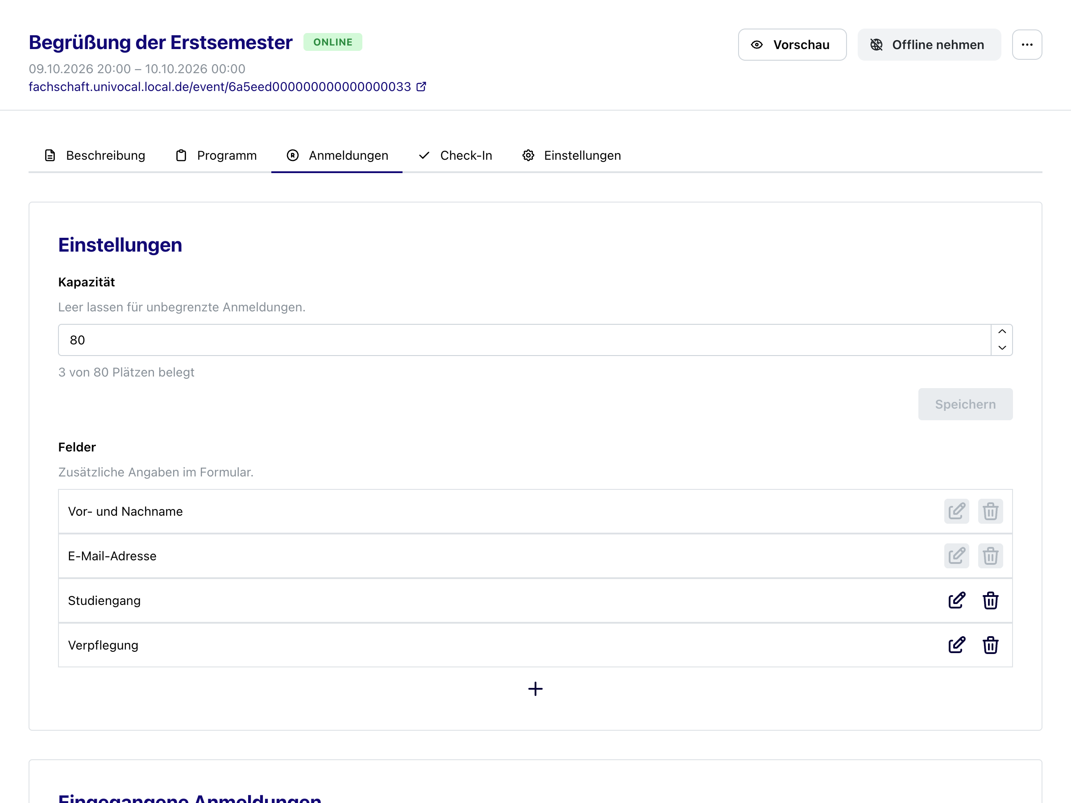Click the Vorschau button
Screen dimensions: 1071x803
pos(792,45)
